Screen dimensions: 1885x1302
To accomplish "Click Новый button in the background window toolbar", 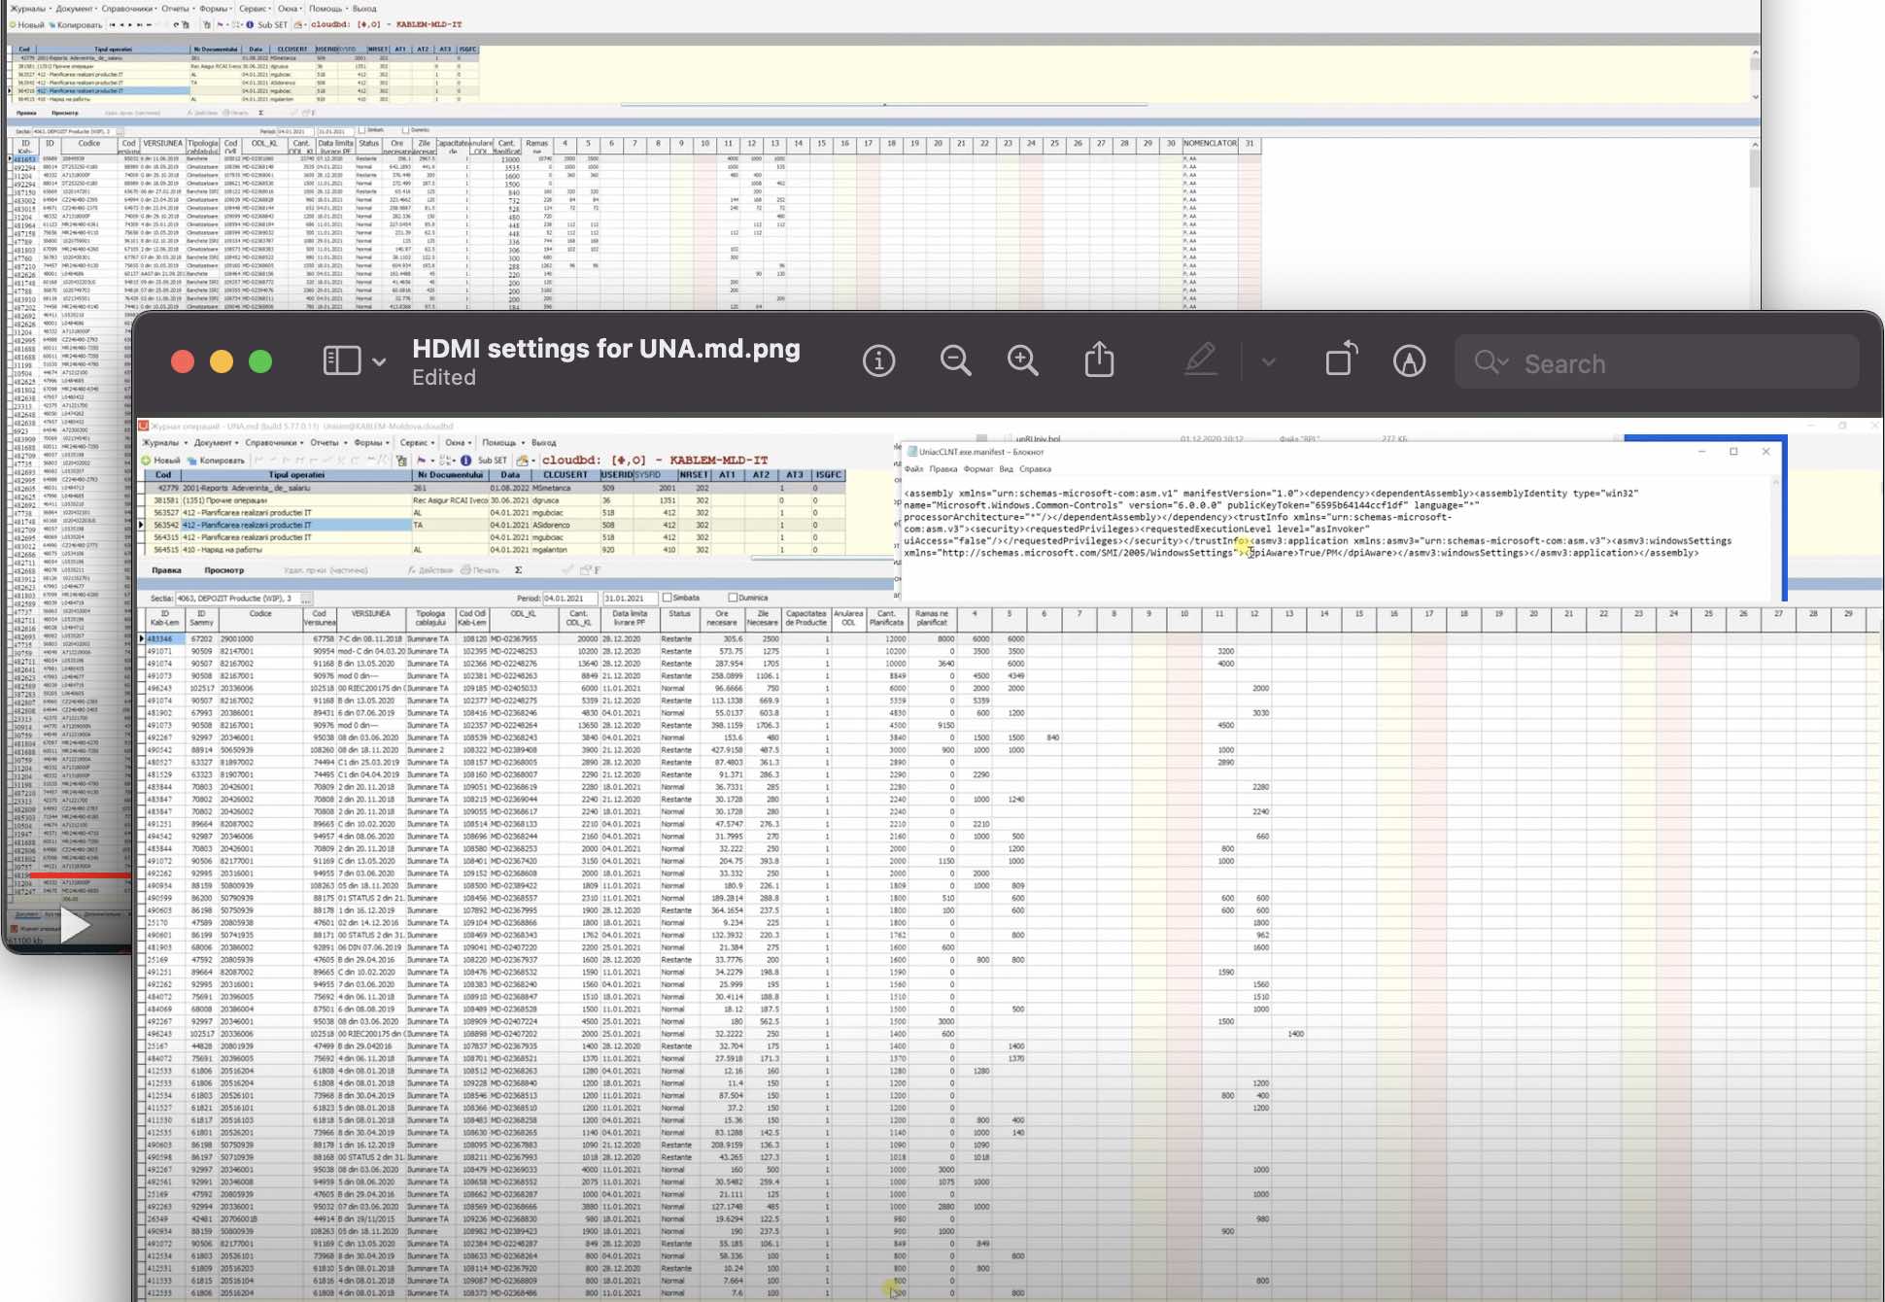I will [26, 24].
